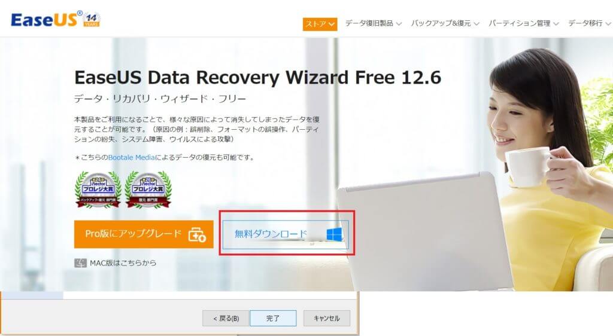
Task: Click the Pro版にアップグレード button
Action: click(144, 234)
